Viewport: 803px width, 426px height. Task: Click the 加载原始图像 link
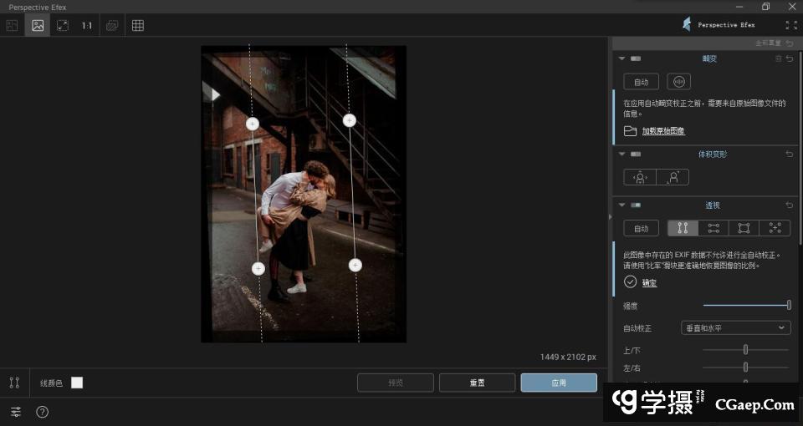[x=662, y=131]
